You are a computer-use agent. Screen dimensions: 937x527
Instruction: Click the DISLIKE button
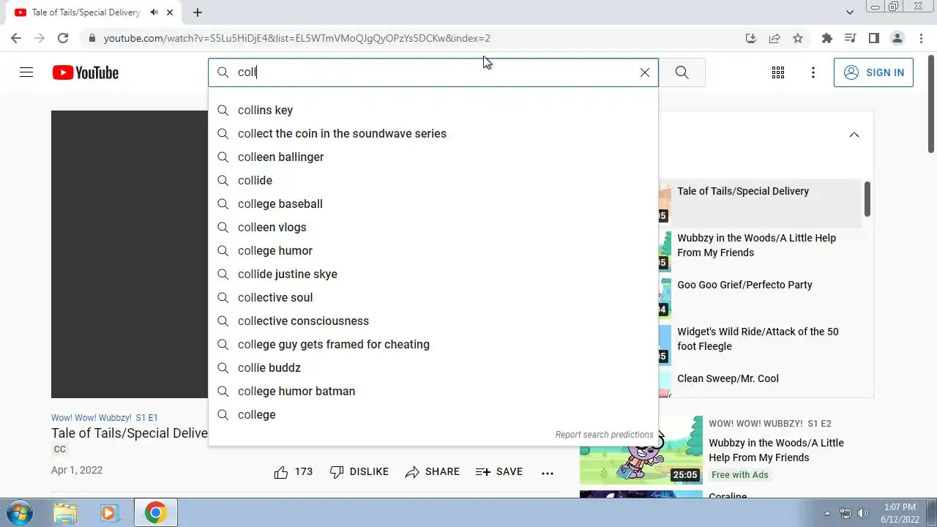point(359,472)
